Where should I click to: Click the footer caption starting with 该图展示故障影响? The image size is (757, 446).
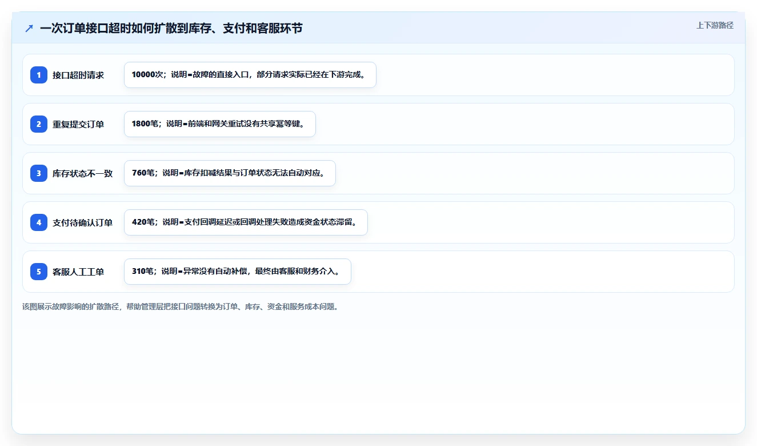click(181, 306)
